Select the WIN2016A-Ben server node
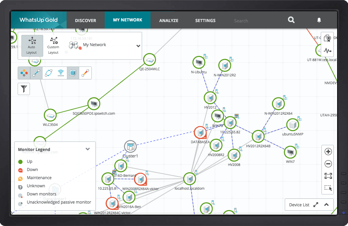The width and height of the screenshot is (348, 226). tap(129, 197)
